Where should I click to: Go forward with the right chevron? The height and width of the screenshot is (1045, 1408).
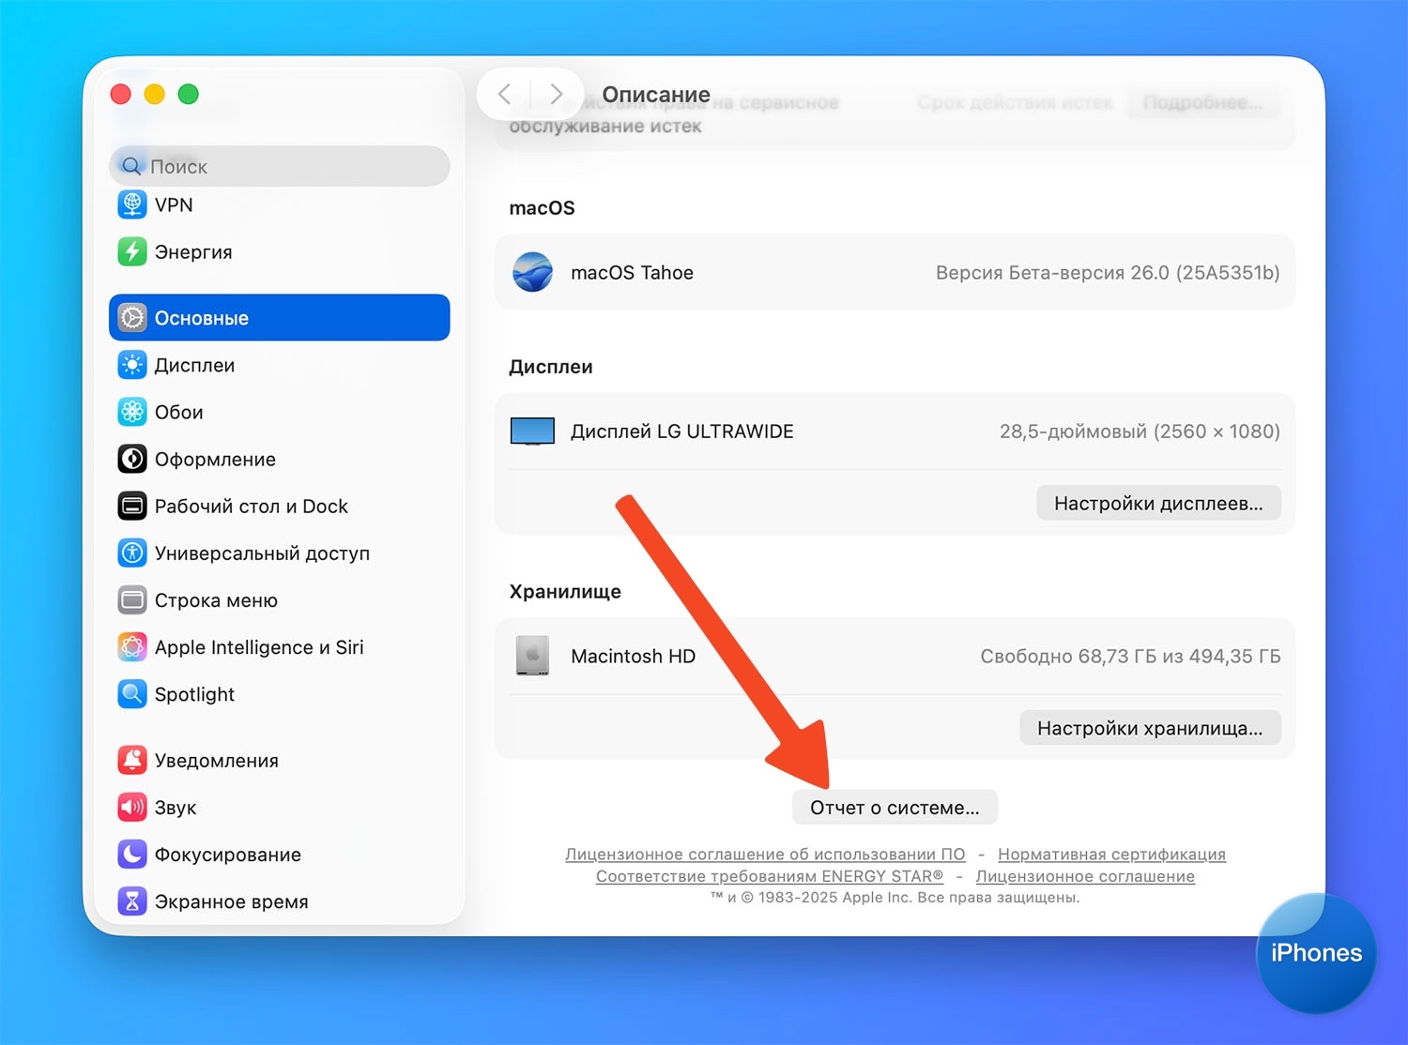pos(557,94)
